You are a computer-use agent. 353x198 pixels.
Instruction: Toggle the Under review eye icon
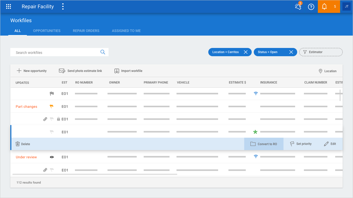52,157
